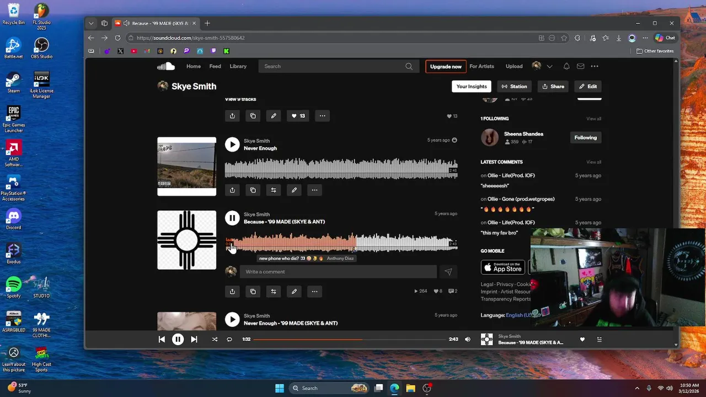Screen dimensions: 706x397
Task: Open FL Studio 2025 desktop icon
Action: pos(41,17)
